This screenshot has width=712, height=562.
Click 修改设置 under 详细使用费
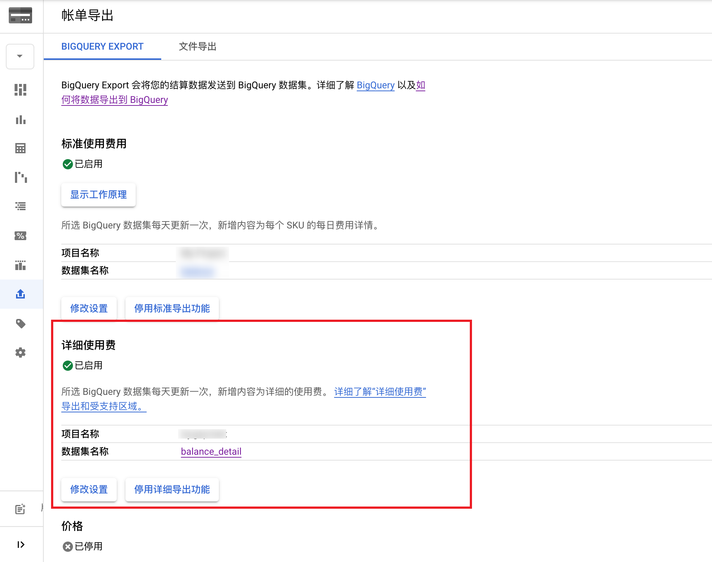89,489
